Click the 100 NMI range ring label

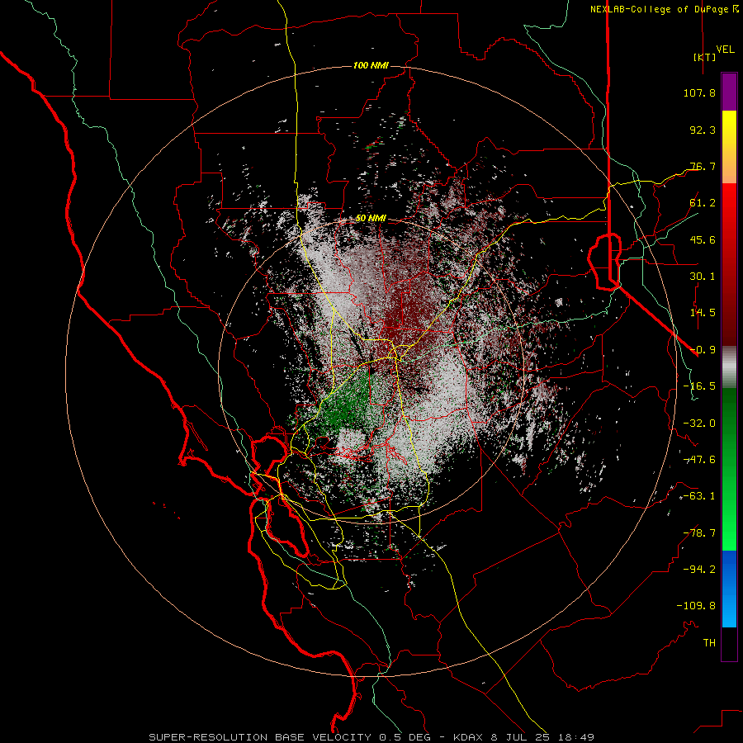click(371, 65)
